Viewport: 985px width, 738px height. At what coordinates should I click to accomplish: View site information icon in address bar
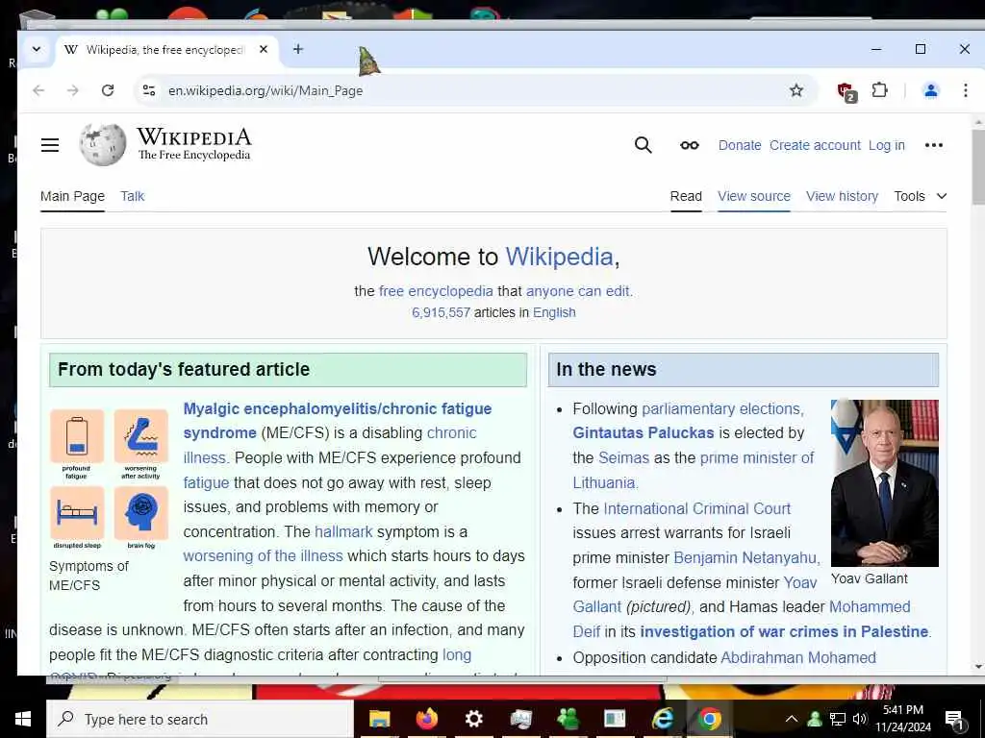[149, 90]
